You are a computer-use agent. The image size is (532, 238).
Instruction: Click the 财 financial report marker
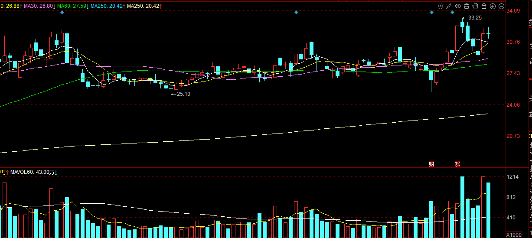431,164
